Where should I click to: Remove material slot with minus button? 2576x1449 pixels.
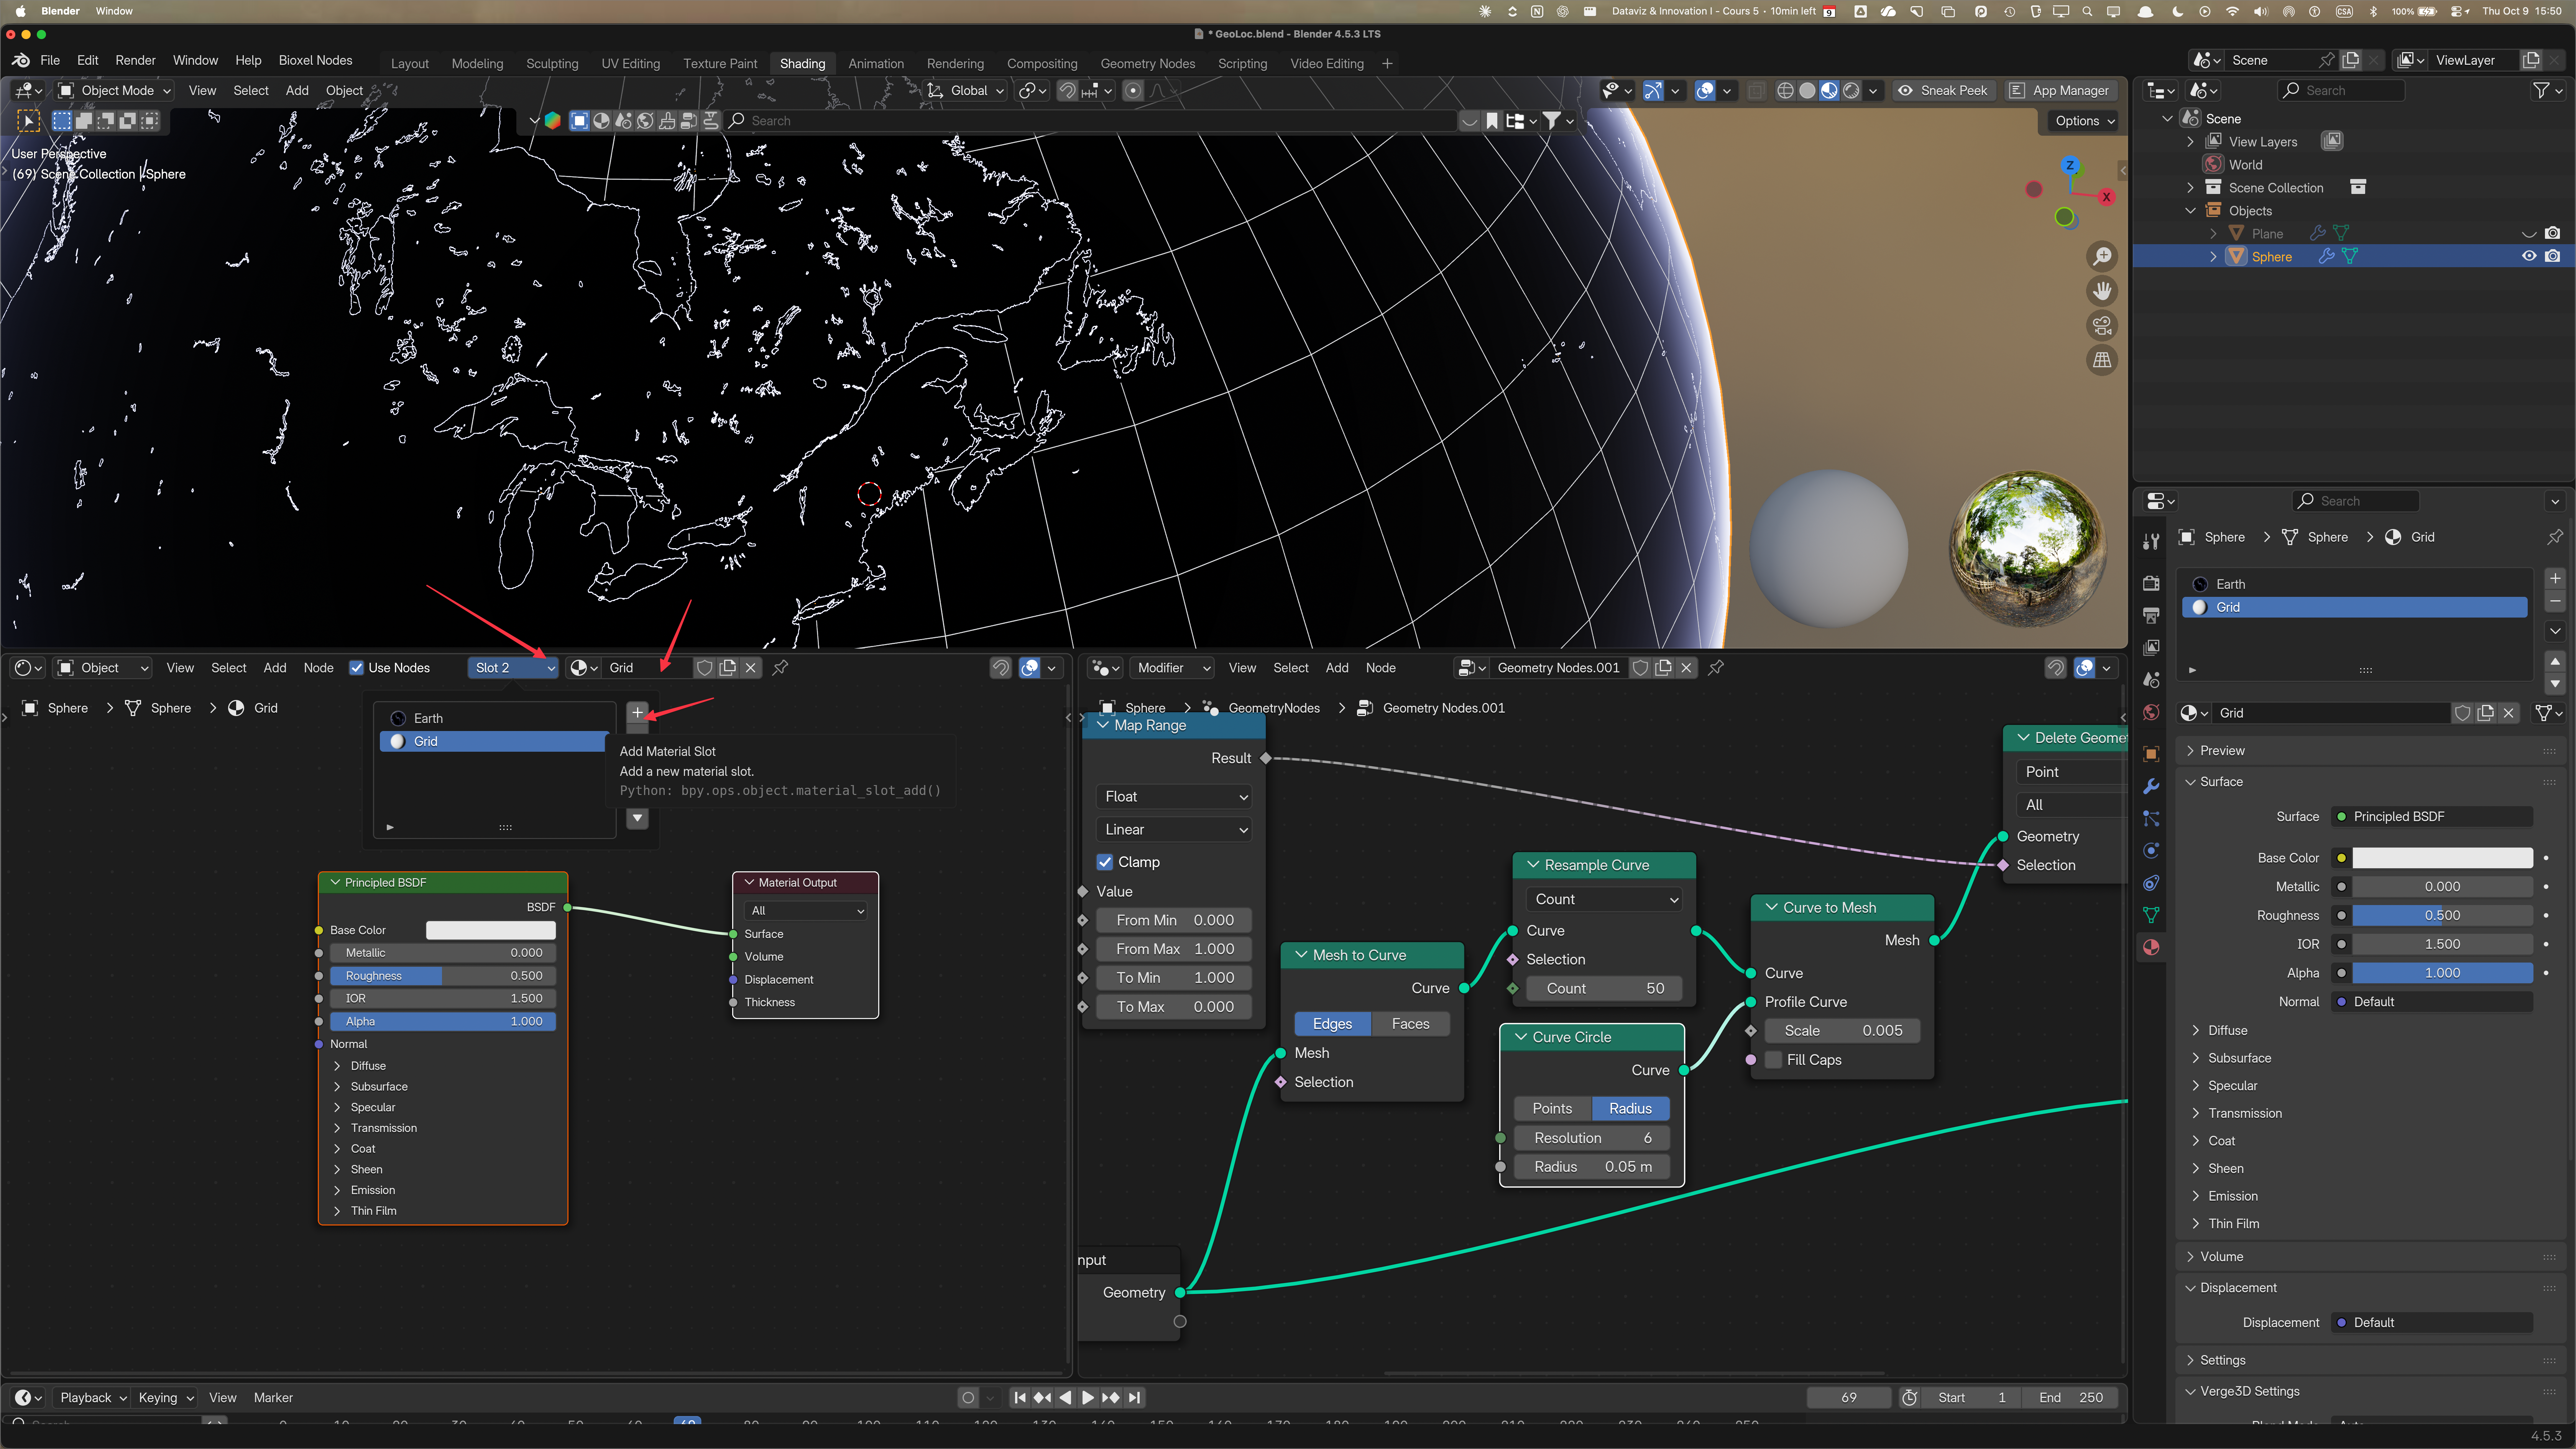[2555, 602]
